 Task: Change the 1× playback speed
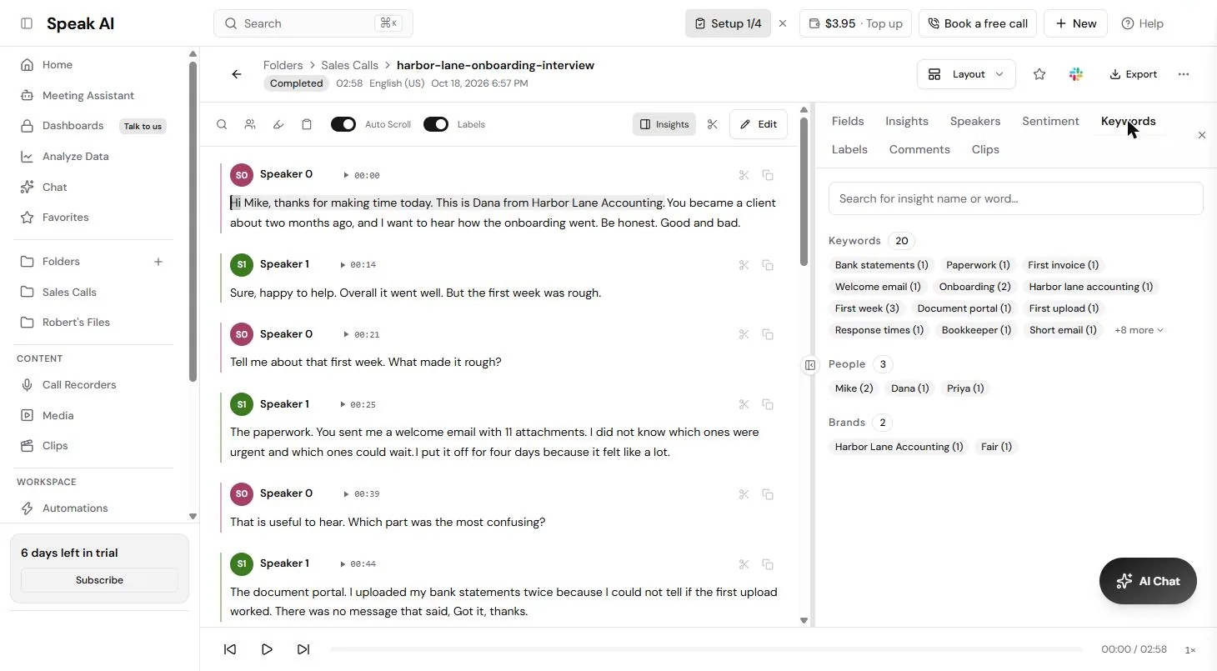(1190, 649)
